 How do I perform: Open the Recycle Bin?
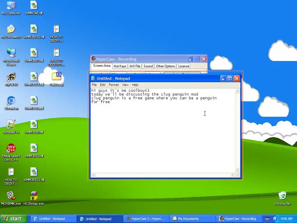(x=282, y=198)
